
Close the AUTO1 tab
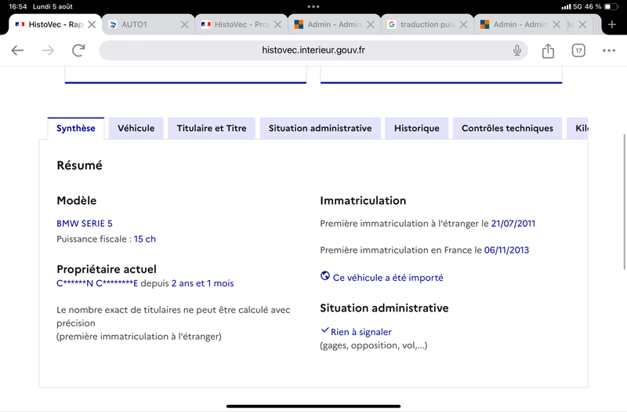184,24
